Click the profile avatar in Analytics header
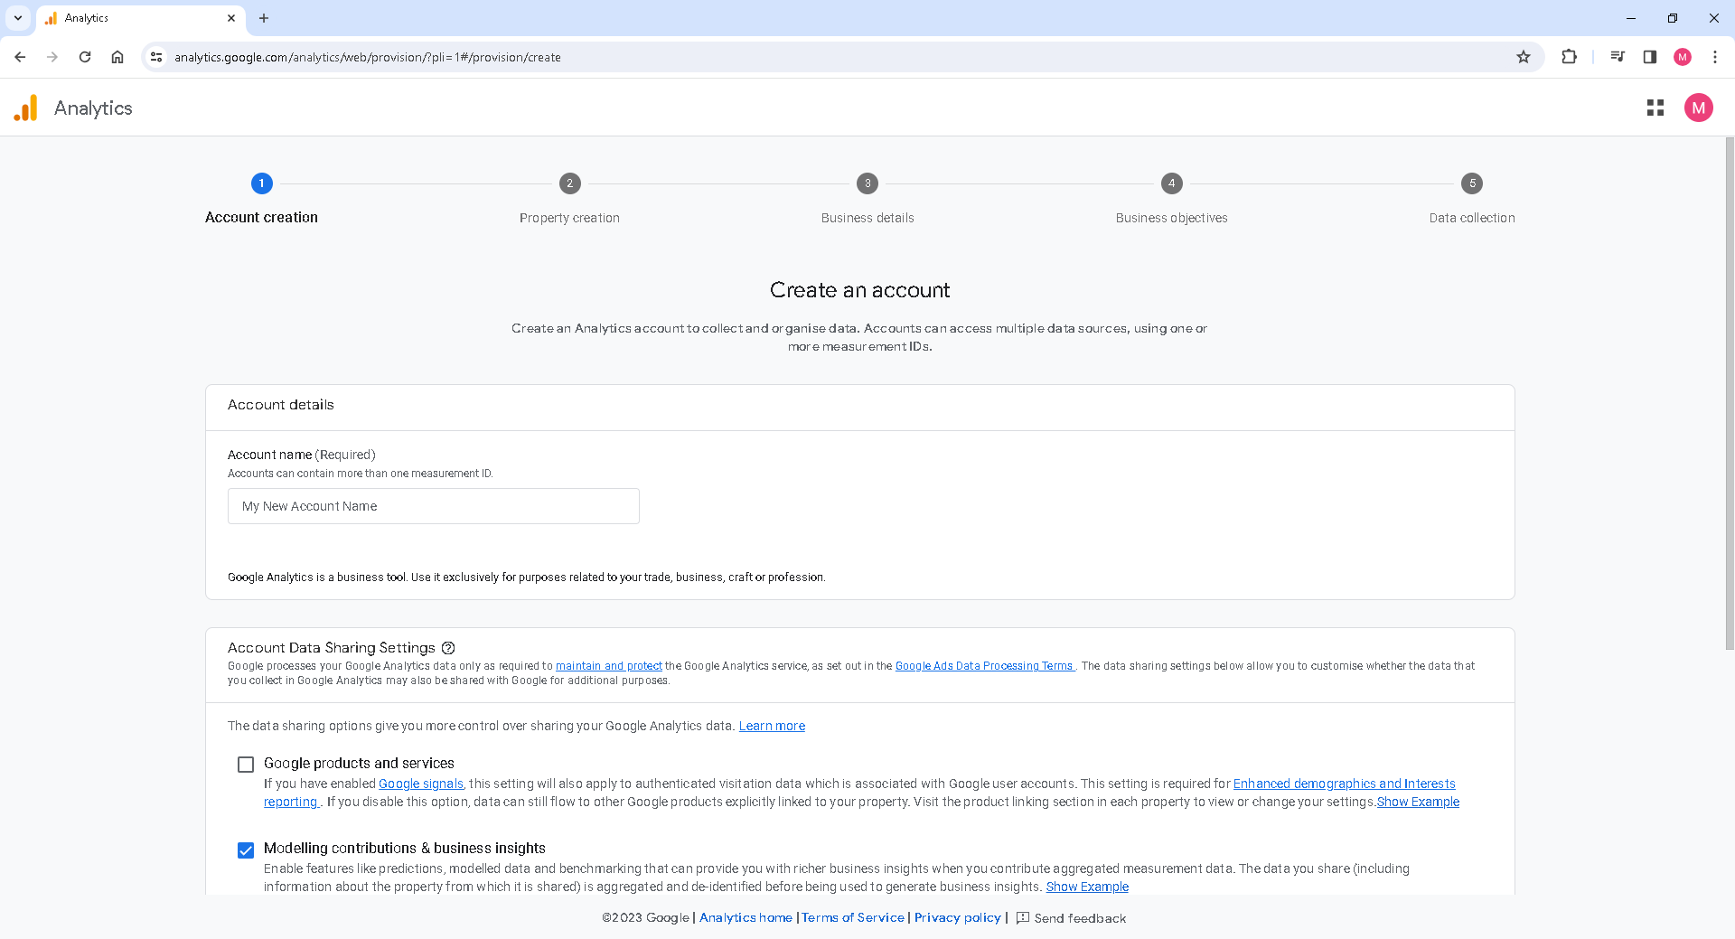 pyautogui.click(x=1698, y=107)
